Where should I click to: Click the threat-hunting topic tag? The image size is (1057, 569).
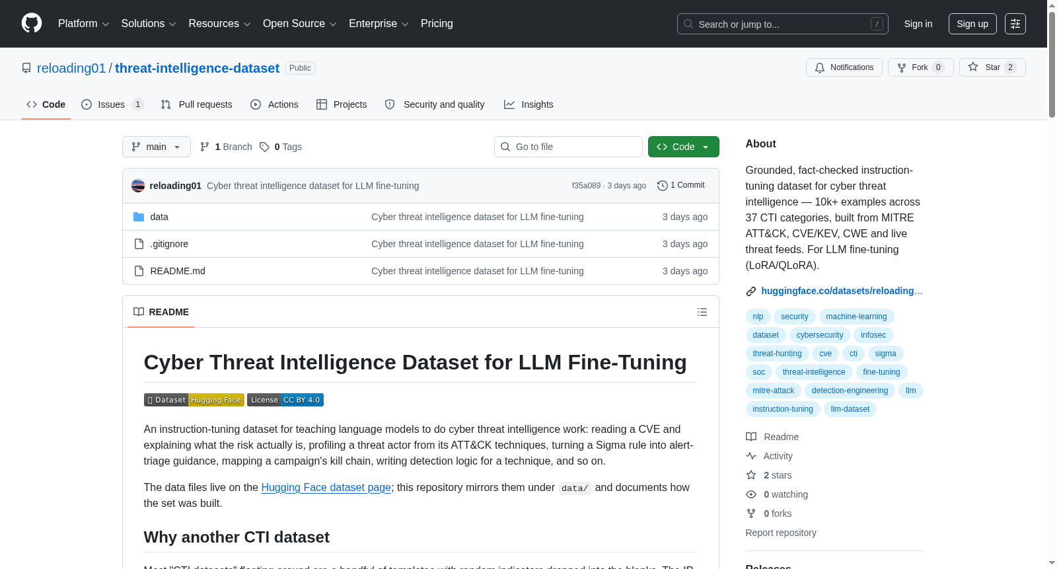click(777, 354)
